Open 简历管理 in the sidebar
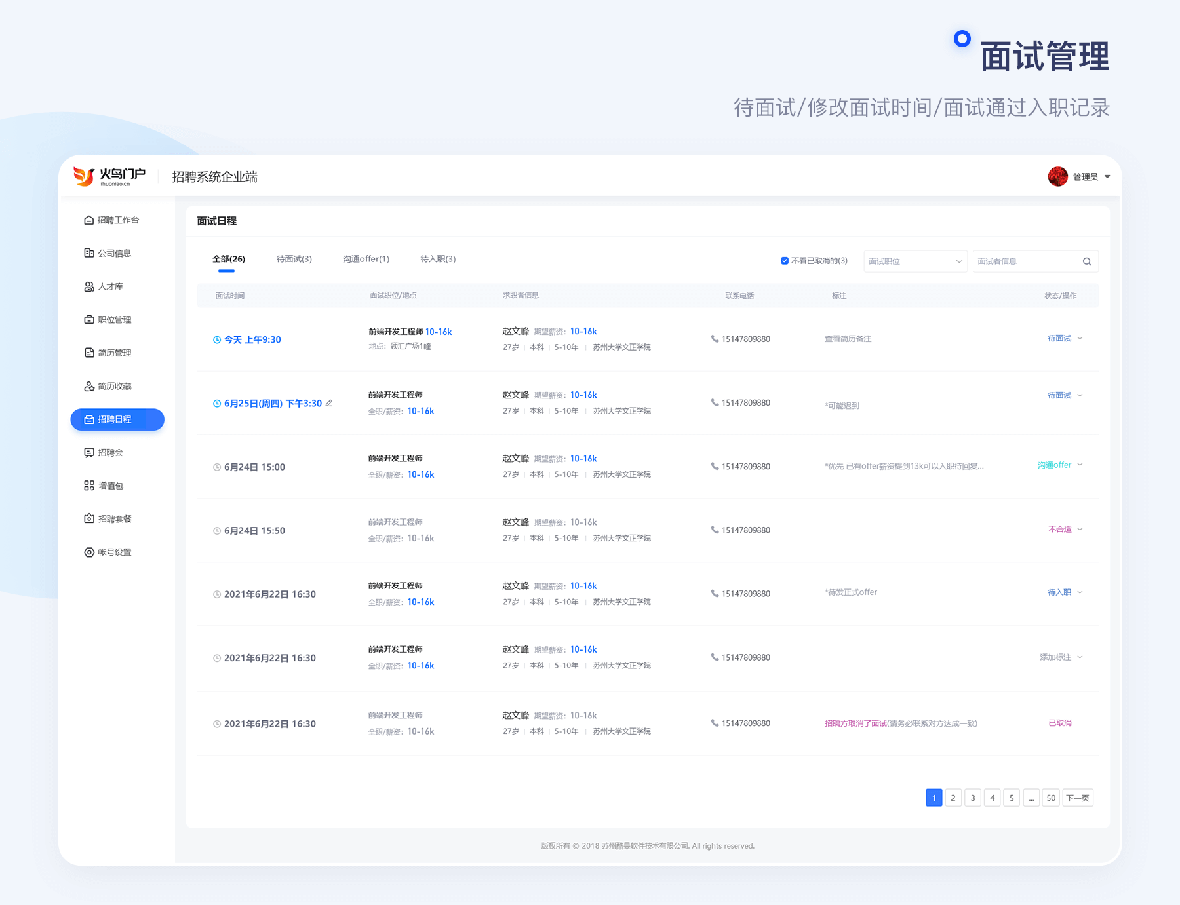 click(x=108, y=353)
